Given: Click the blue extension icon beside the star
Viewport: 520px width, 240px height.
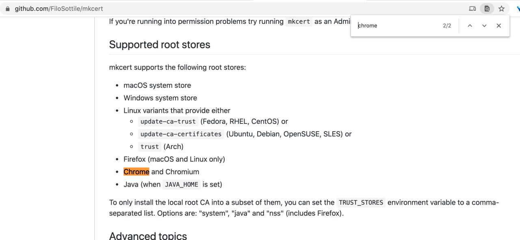Looking at the screenshot, I should pos(517,9).
